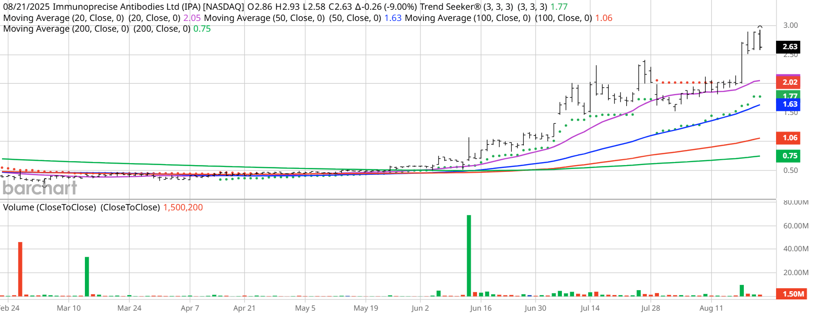Viewport: 816px width, 316px height.
Task: Click the Jun 30 date label
Action: click(535, 308)
